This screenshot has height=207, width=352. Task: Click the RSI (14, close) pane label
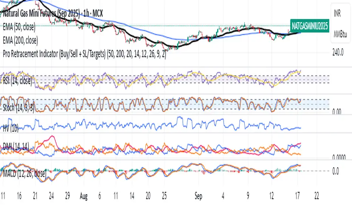pyautogui.click(x=17, y=81)
